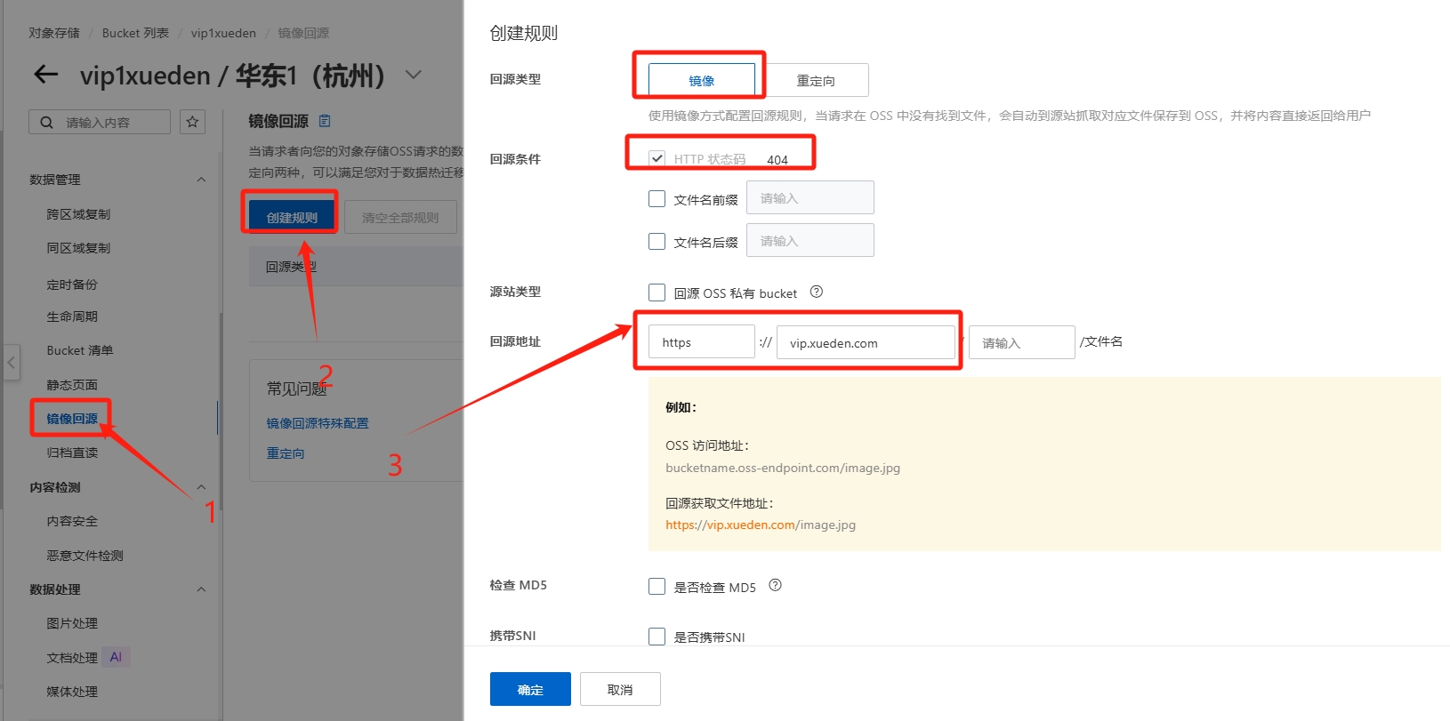Select the 重定向 origin type tab
The image size is (1450, 721).
point(816,81)
